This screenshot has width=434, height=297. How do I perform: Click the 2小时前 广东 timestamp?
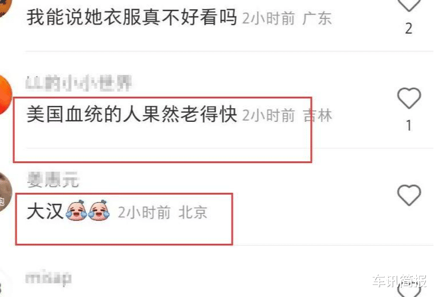tap(287, 18)
